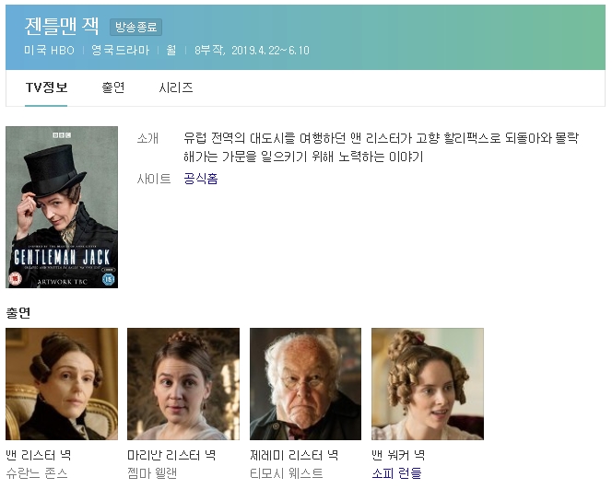Viewport: 612px width, 489px height.
Task: Click actor name 젬마 웰랜
Action: 152,473
